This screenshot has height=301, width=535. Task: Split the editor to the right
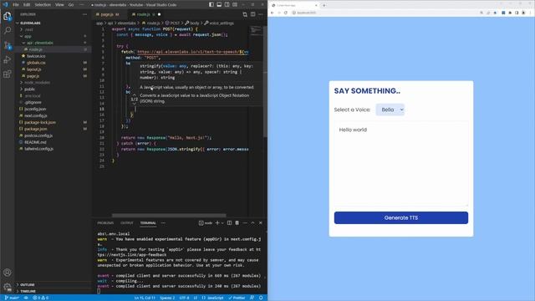(x=252, y=14)
